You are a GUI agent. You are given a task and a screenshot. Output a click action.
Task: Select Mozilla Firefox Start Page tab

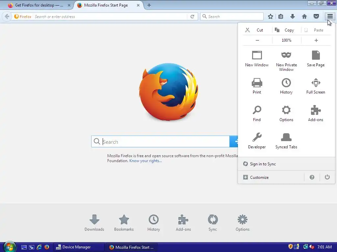point(106,5)
